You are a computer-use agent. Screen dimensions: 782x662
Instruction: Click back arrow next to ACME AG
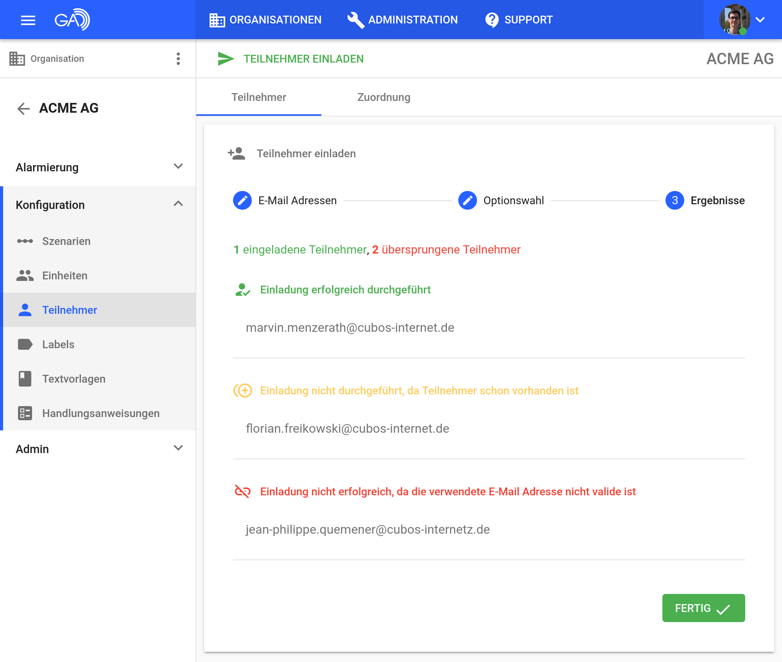point(23,108)
